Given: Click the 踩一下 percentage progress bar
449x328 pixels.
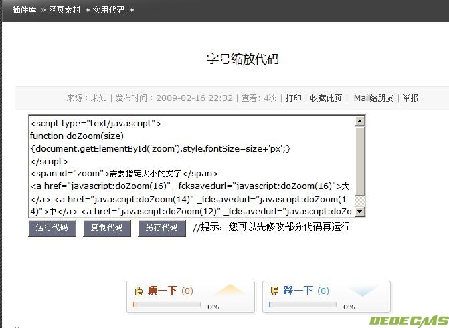Looking at the screenshot, I should 302,305.
